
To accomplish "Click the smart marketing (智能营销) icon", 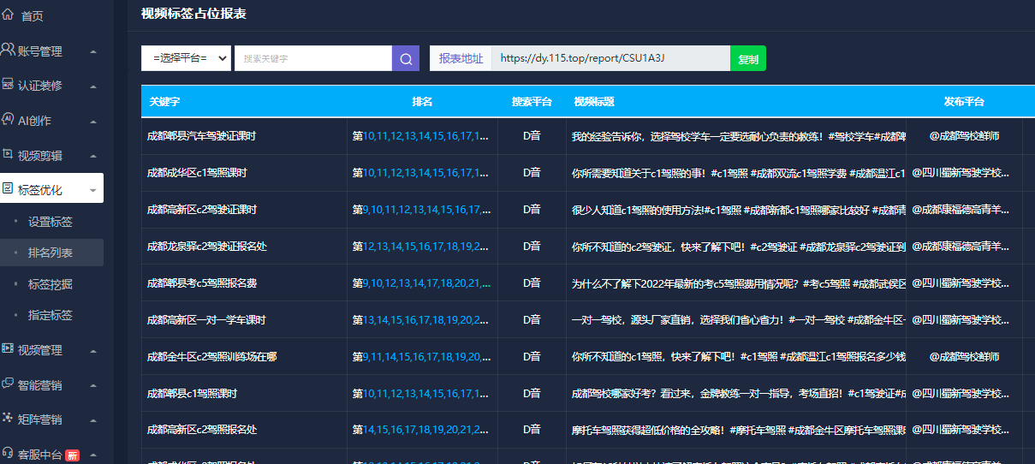I will [x=8, y=384].
